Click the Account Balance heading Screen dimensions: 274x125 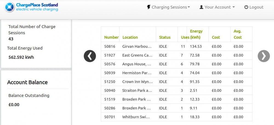pos(27,82)
